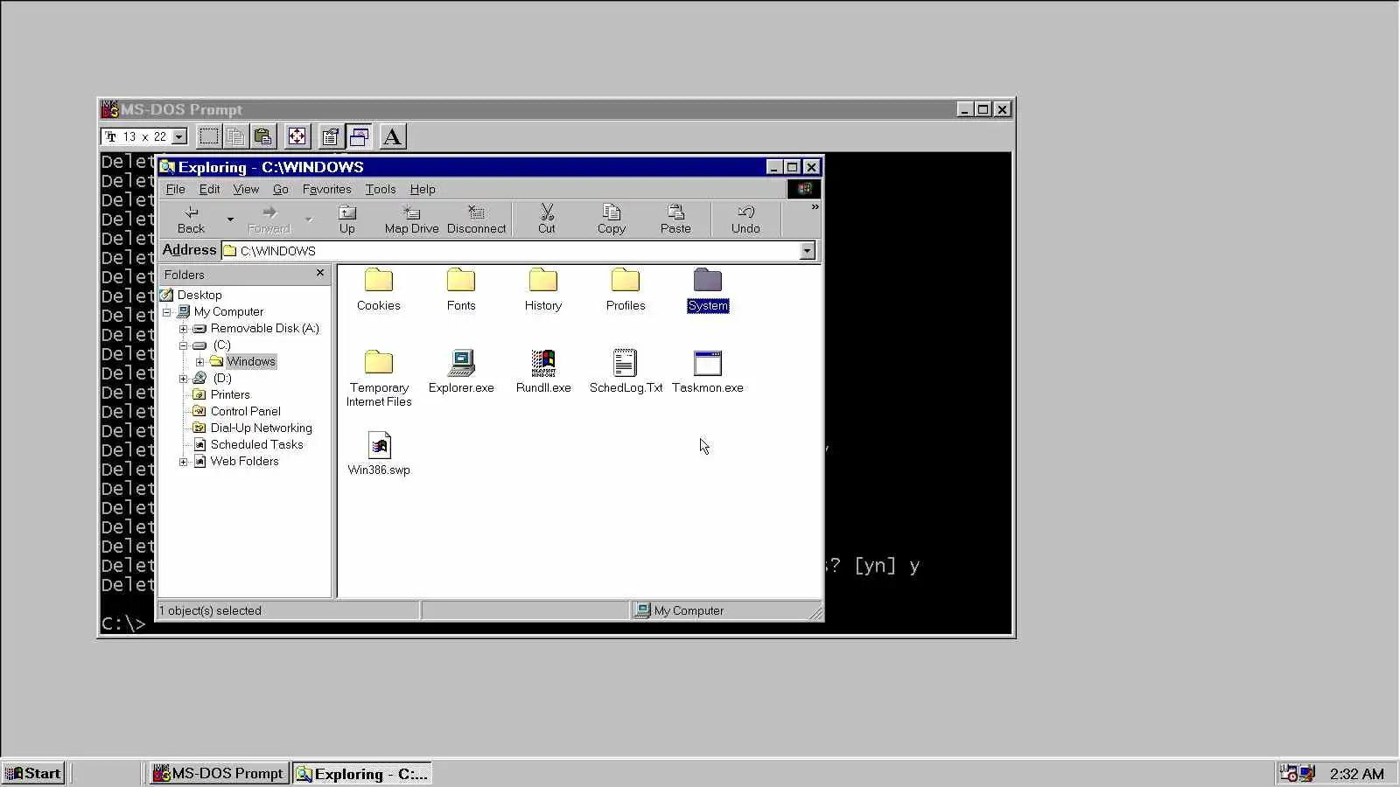Image resolution: width=1400 pixels, height=787 pixels.
Task: Expand the Windows folder tree node
Action: pos(199,362)
